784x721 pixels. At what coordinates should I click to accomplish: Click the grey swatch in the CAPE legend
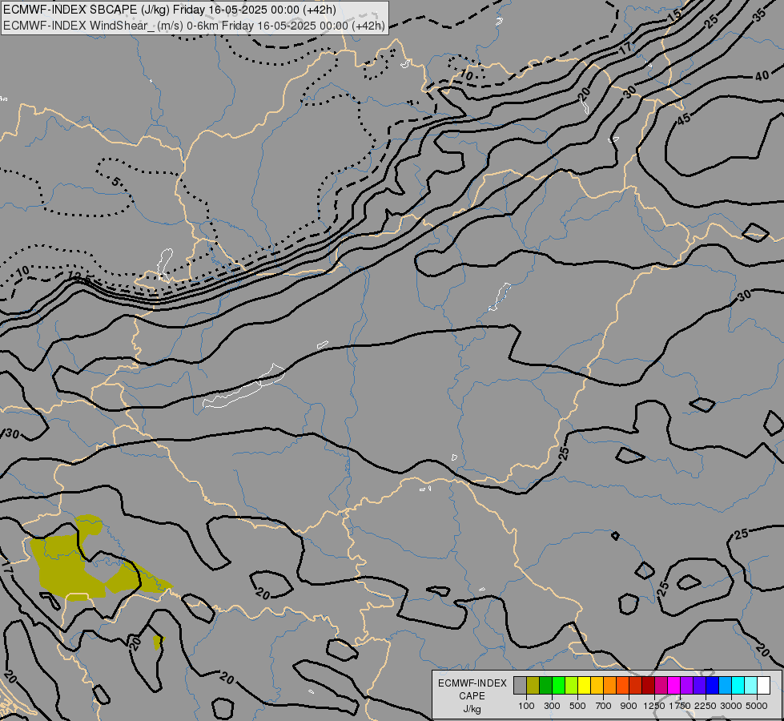click(520, 685)
